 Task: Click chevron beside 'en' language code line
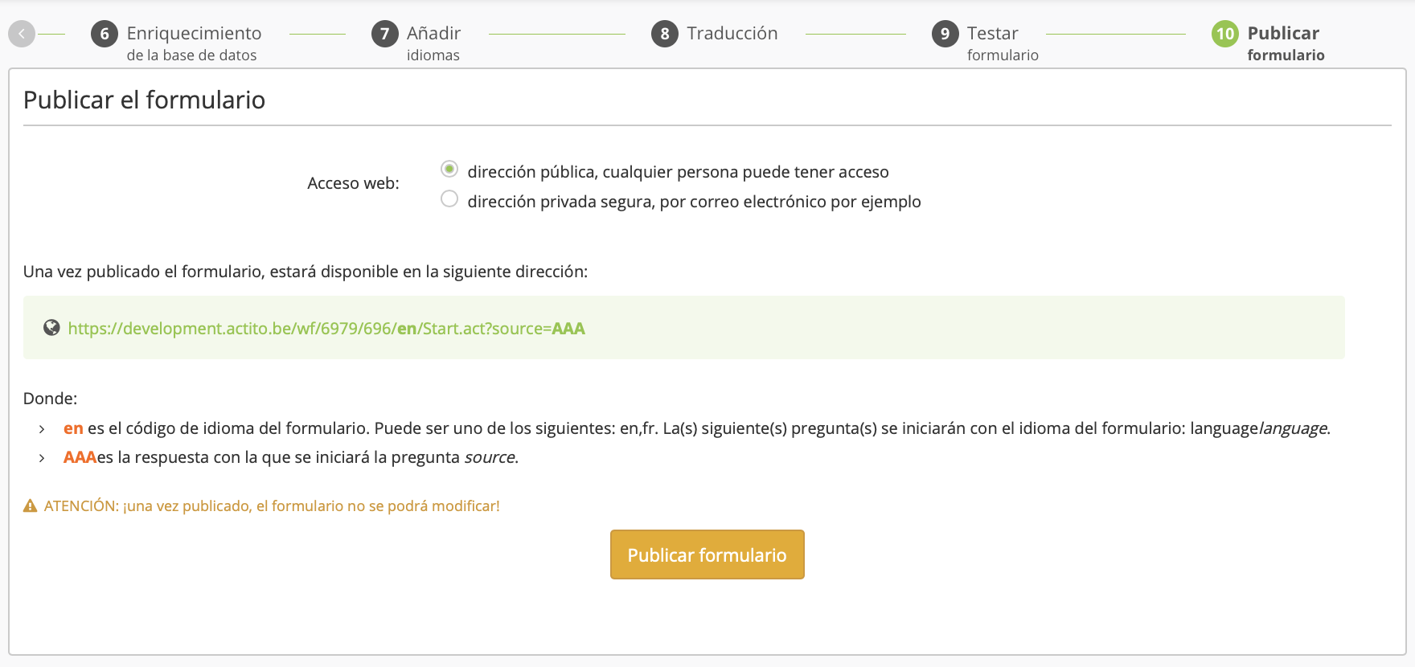[42, 429]
